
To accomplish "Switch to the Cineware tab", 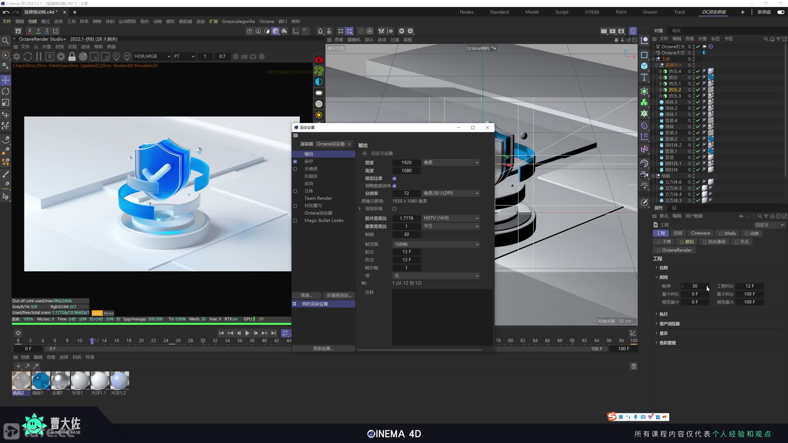I will click(x=700, y=233).
